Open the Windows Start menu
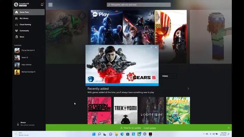The image size is (244, 137). (94, 134)
